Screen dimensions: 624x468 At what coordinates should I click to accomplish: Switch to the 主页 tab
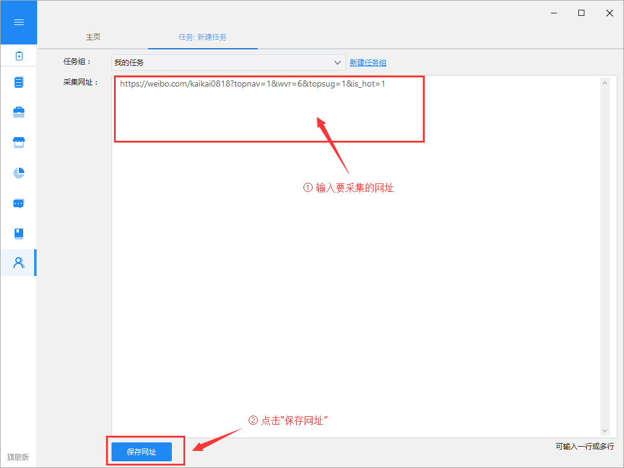pyautogui.click(x=93, y=37)
